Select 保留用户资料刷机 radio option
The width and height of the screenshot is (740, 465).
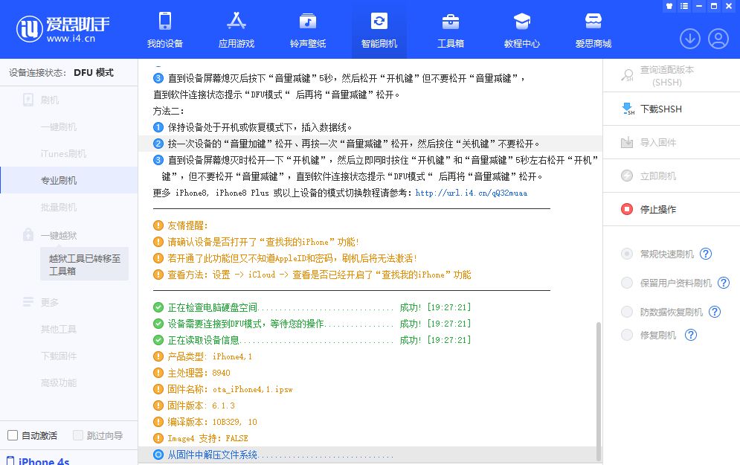pyautogui.click(x=627, y=283)
